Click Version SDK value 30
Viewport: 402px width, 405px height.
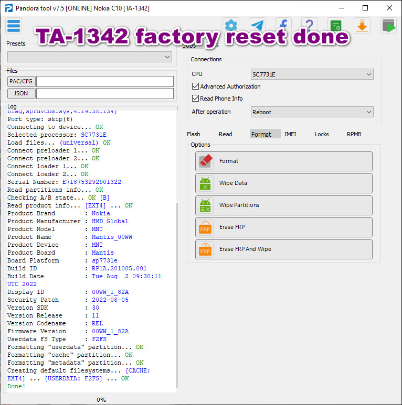click(x=96, y=308)
